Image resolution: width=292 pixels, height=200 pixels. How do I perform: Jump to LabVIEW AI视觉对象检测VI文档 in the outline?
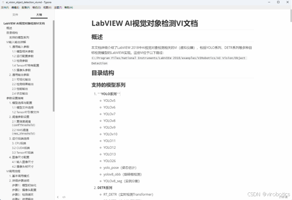(x=24, y=24)
